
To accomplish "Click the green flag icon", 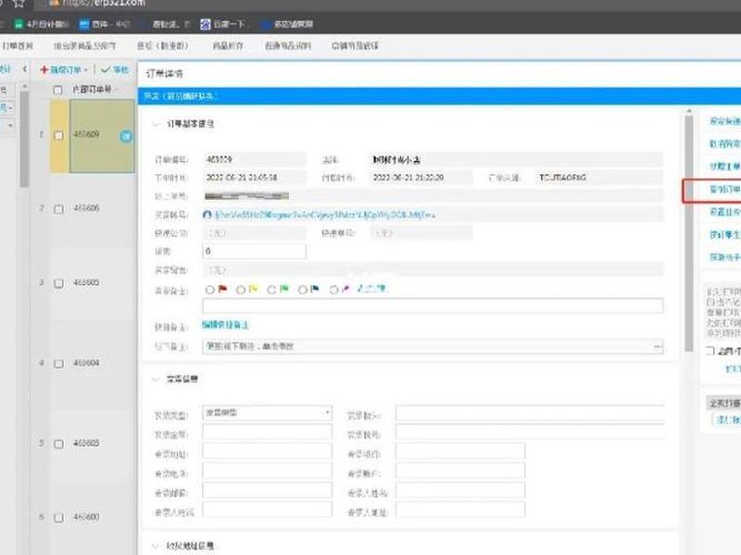I will 284,289.
